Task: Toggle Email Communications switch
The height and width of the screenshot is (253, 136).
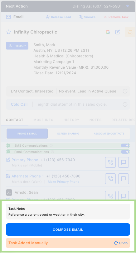Action: point(125,152)
